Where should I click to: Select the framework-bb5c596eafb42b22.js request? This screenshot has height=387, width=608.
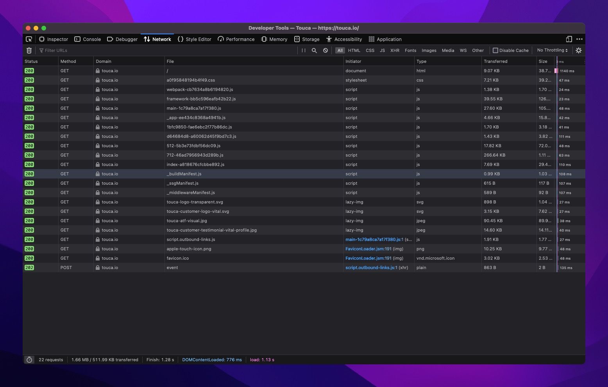click(304, 99)
